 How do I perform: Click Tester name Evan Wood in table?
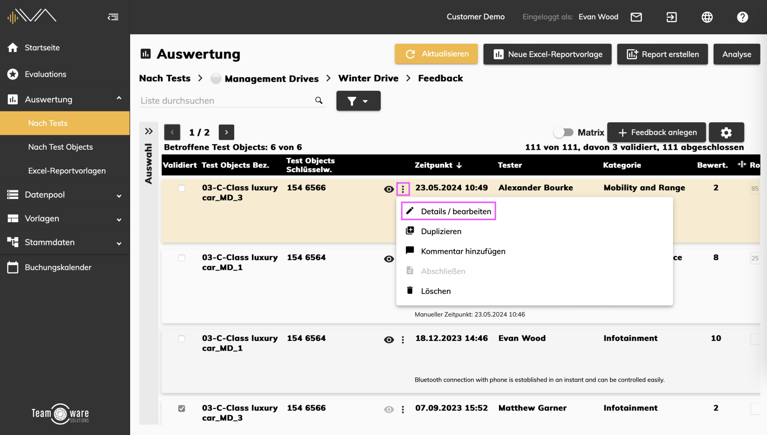[522, 338]
